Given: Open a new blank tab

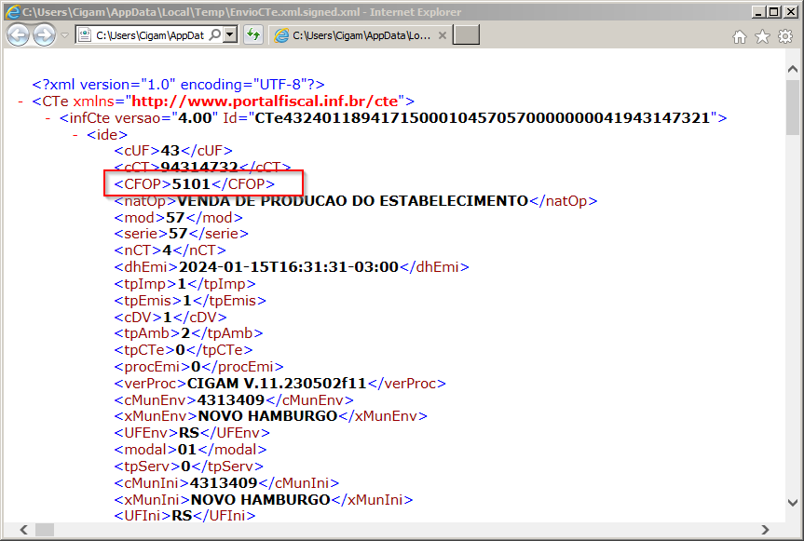Looking at the screenshot, I should pos(466,34).
